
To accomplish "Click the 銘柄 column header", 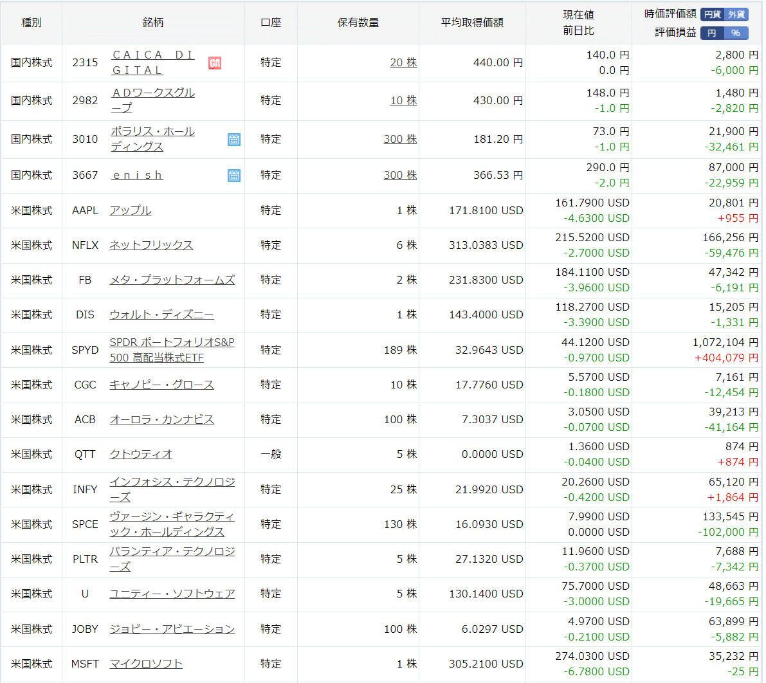I will (x=153, y=23).
